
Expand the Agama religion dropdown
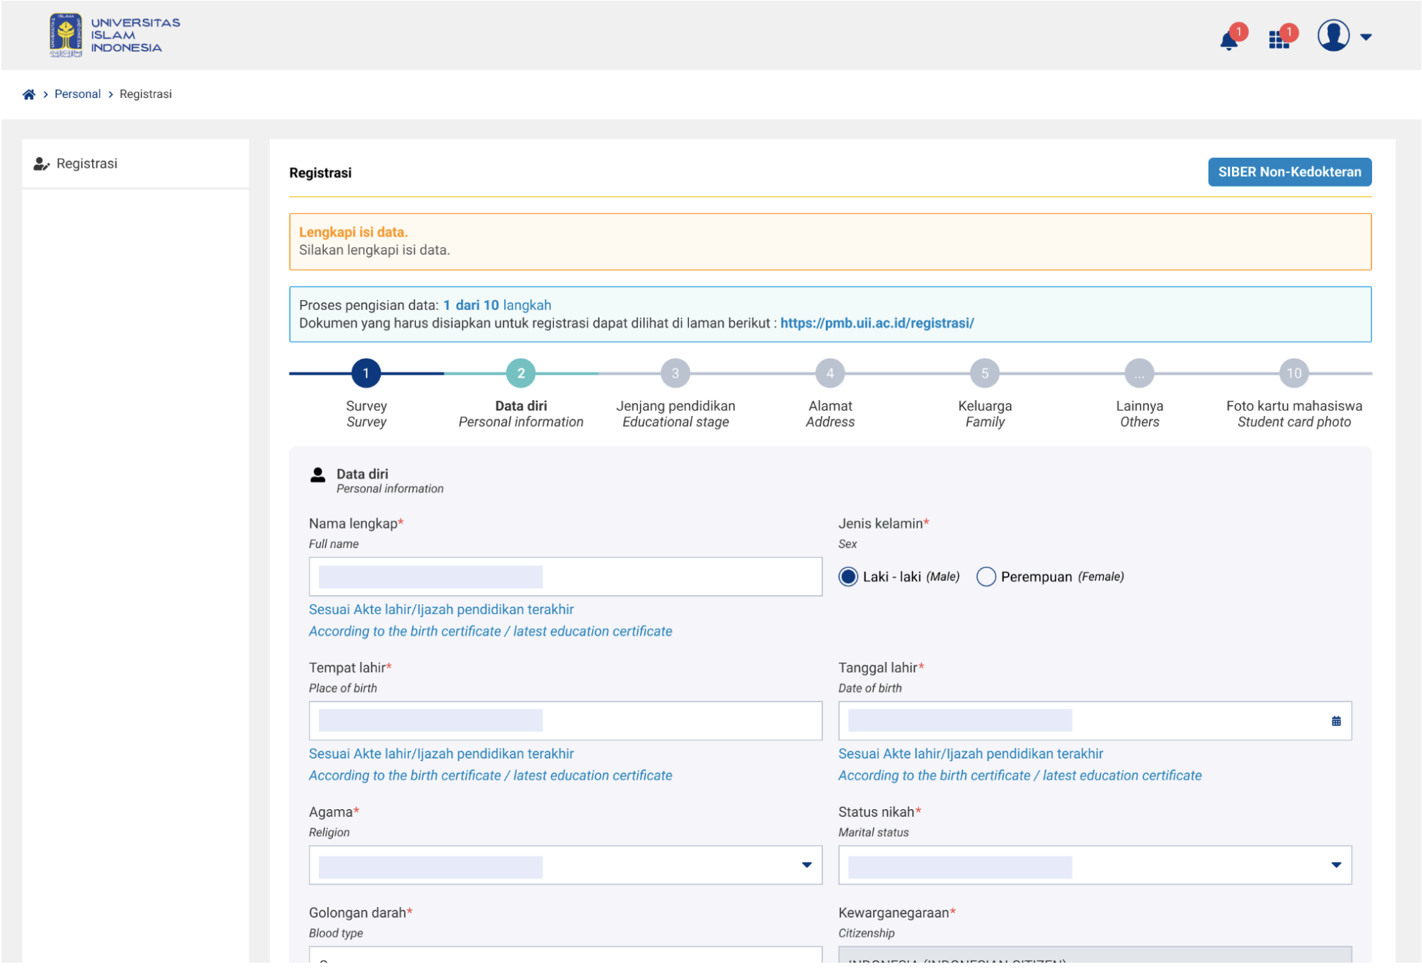807,865
